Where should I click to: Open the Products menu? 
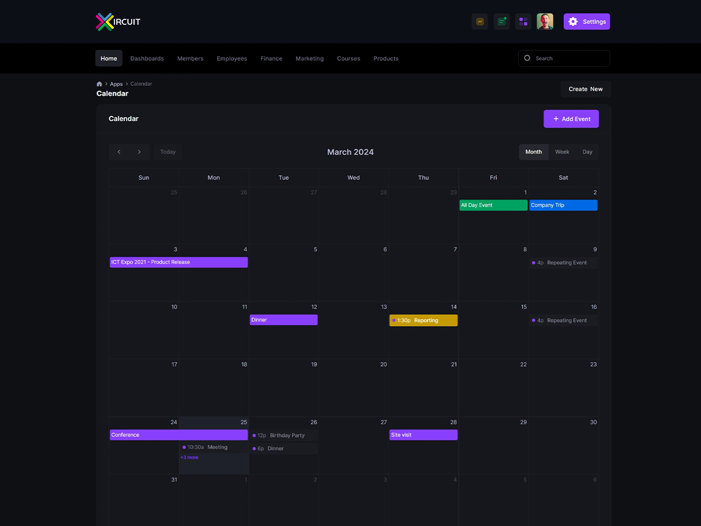pyautogui.click(x=386, y=58)
